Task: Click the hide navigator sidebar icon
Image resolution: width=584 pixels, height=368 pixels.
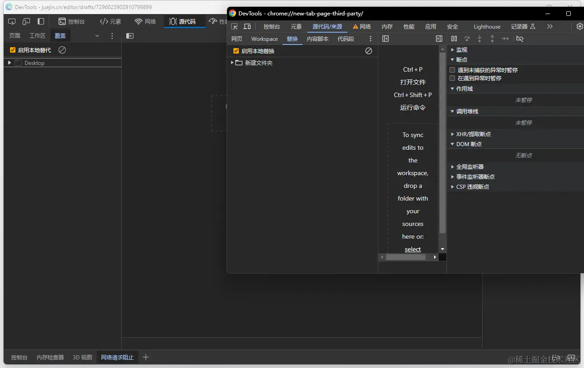Action: (386, 39)
